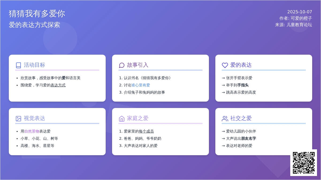Click the QR code image
Screen dimensions: 321x180
[304, 163]
